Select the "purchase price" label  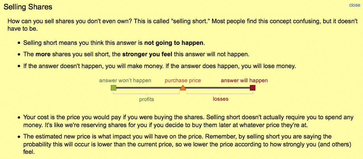[x=183, y=81]
